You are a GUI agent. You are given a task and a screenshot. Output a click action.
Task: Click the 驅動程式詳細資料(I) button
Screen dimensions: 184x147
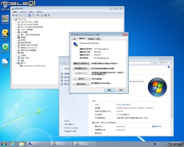point(82,63)
